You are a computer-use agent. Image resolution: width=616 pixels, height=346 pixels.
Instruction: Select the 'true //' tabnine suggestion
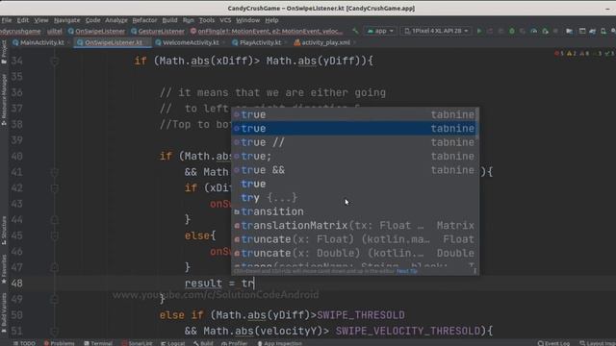point(353,142)
